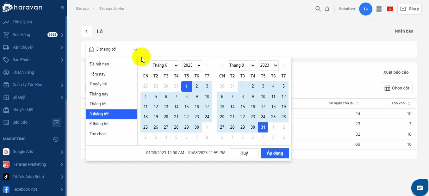
Task: Click the plus icon next to MARKETING
Action: 56,139
